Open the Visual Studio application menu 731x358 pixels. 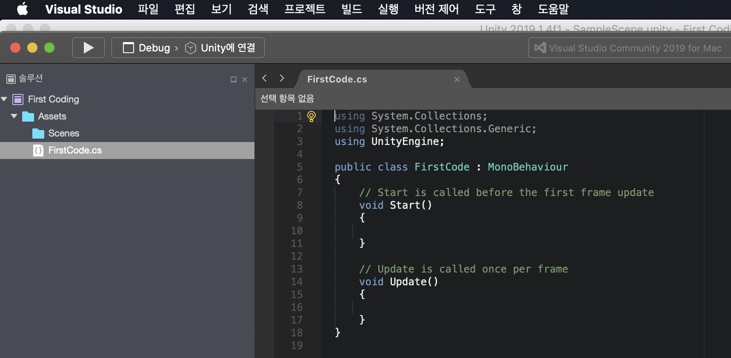[84, 9]
